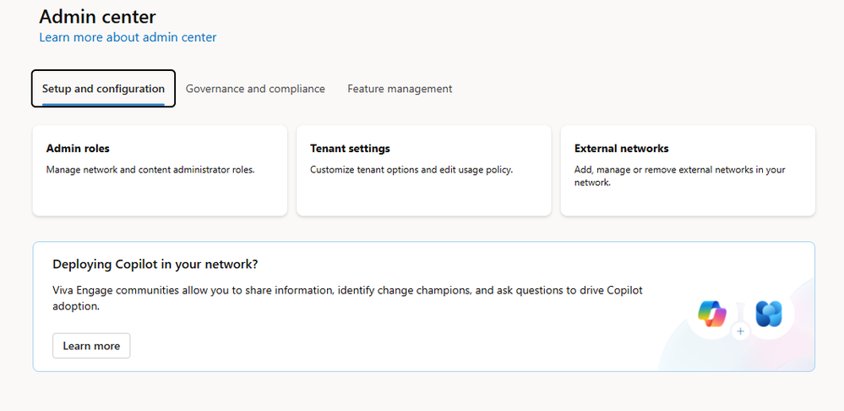The image size is (844, 411).
Task: Click the 'Deploying Copilot in your network?' heading
Action: [155, 264]
